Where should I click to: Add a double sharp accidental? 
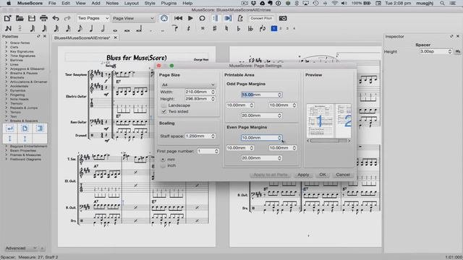[x=203, y=29]
